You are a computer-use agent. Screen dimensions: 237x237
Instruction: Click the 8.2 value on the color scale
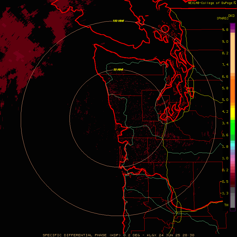(x=225, y=53)
